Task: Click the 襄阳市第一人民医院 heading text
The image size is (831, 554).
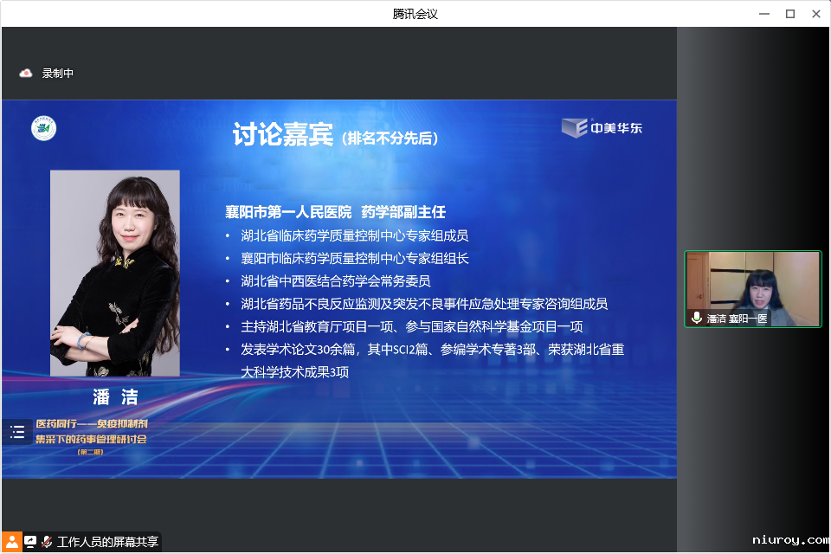Action: [288, 212]
